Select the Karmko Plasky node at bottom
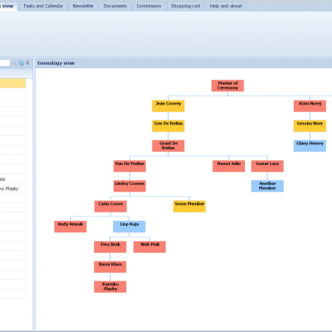This screenshot has height=332, width=332. point(110,286)
